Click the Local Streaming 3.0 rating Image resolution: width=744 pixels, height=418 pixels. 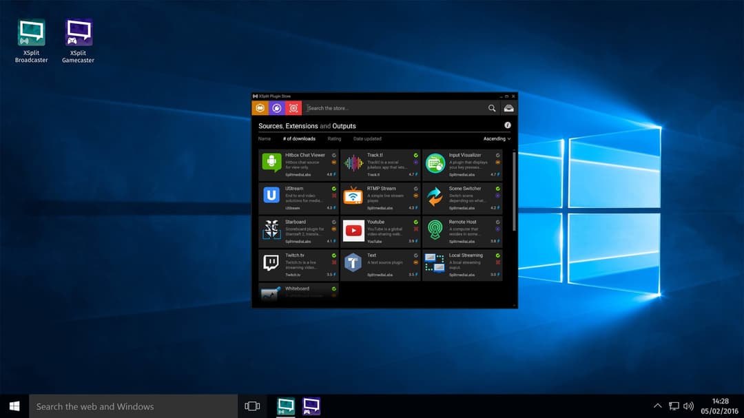[495, 275]
